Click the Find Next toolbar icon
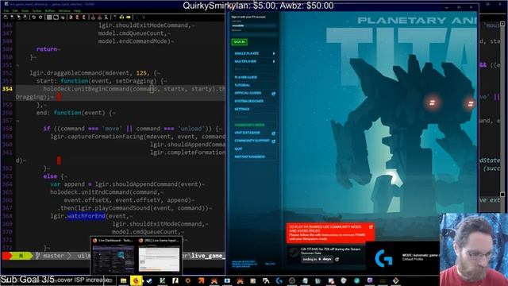Image resolution: width=508 pixels, height=286 pixels. click(77, 17)
